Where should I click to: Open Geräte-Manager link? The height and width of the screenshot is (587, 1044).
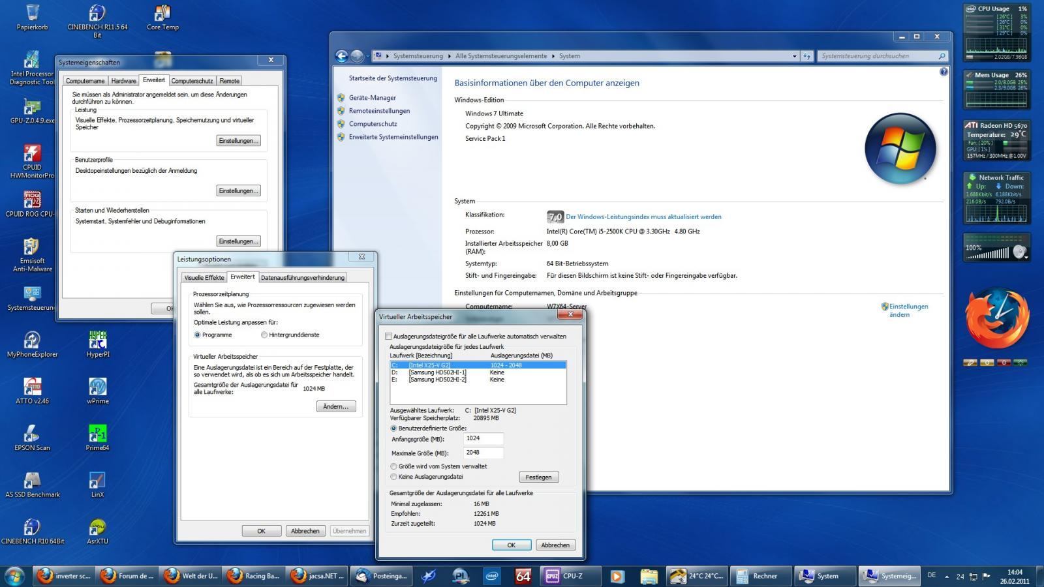coord(372,98)
